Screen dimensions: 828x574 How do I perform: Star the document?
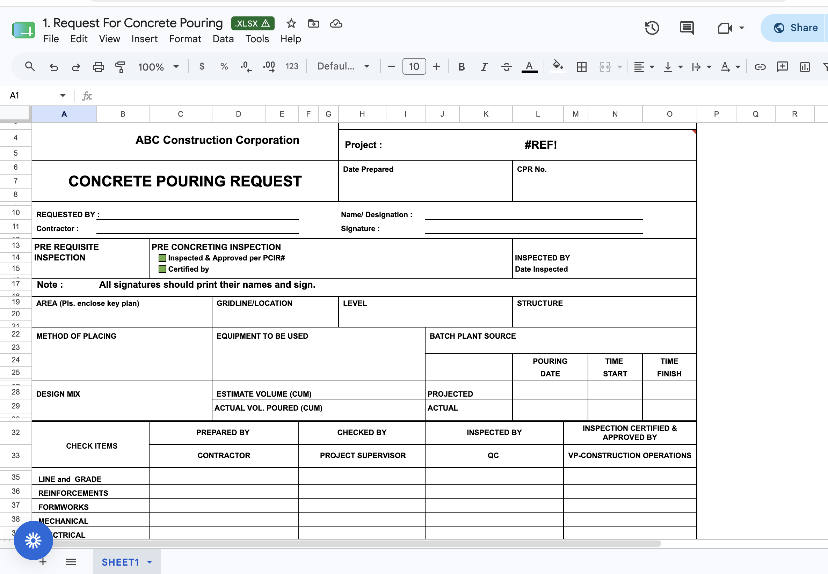291,24
